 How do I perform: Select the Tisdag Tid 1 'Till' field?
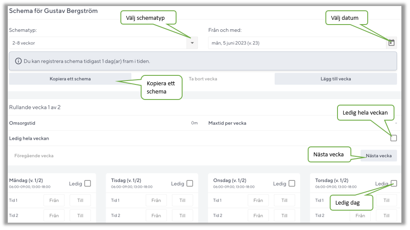[182, 200]
